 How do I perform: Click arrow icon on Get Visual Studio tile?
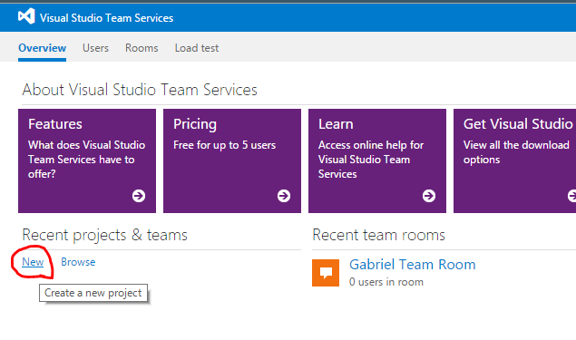click(571, 196)
